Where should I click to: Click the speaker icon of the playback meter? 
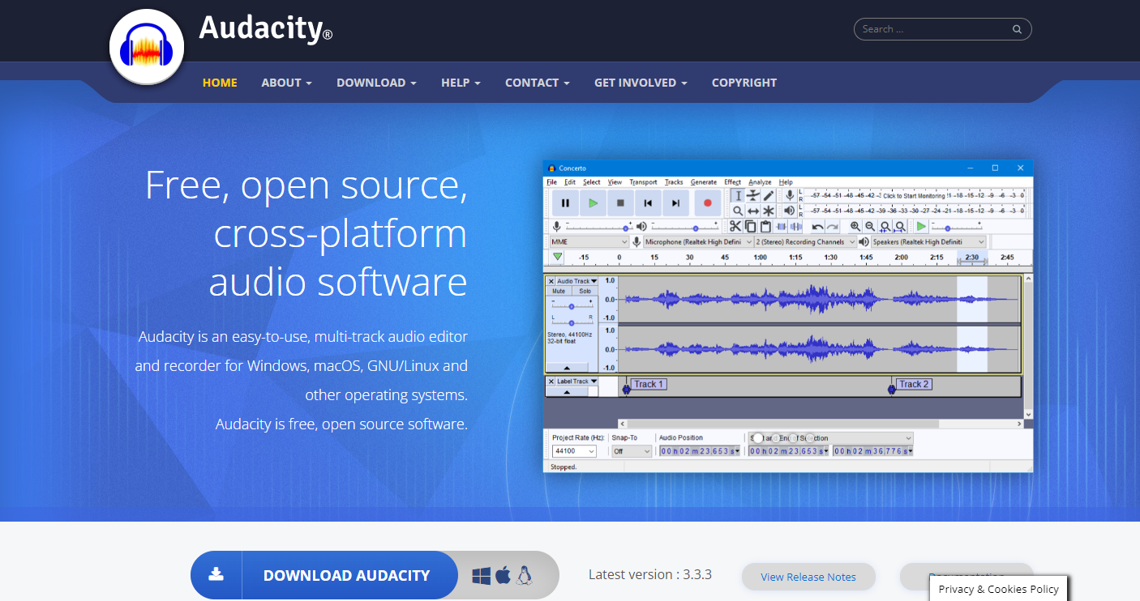click(x=789, y=211)
